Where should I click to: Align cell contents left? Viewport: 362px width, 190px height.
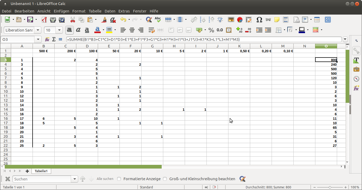(123, 30)
